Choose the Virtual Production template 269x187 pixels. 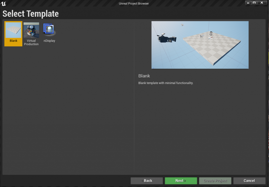point(31,34)
